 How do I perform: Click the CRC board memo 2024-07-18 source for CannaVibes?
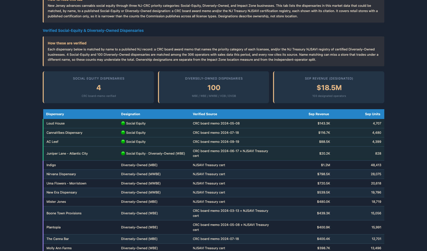pyautogui.click(x=216, y=133)
